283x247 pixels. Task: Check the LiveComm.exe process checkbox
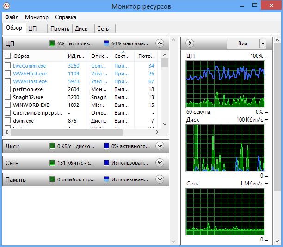[7, 66]
